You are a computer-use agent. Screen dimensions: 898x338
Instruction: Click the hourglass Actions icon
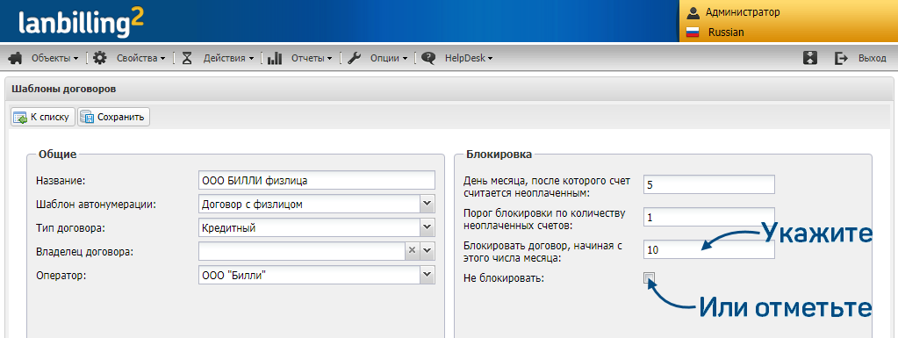point(187,58)
